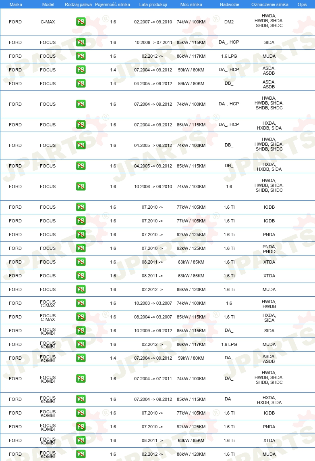Select the date range 10.2003 -> 03.2007
315x461 pixels.
click(153, 303)
